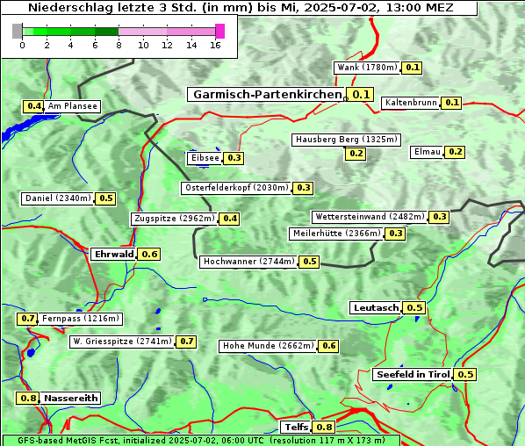
Task: Click the Garmisch-Partenkirchen 0.1 precipitation value
Action: (x=360, y=95)
